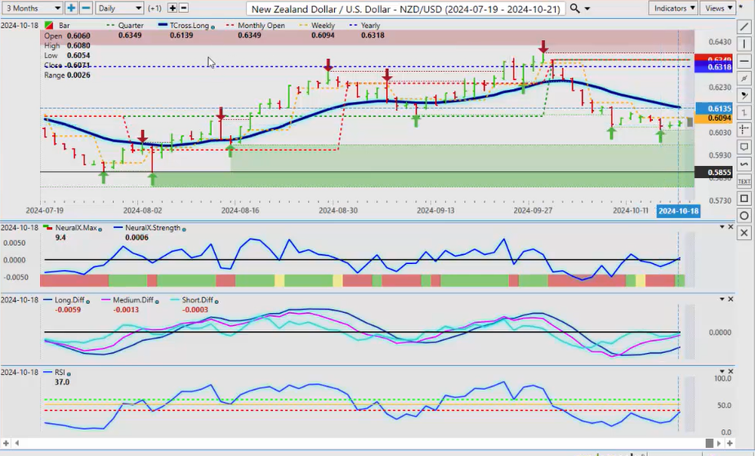Decrease date range with blue minus button
This screenshot has height=456, width=755.
85,8
